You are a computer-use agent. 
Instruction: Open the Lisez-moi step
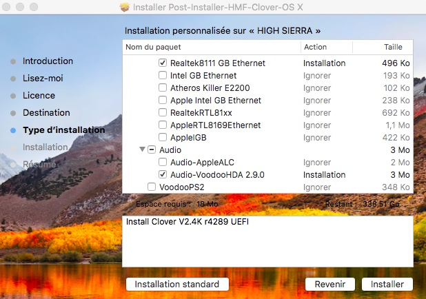tap(43, 79)
